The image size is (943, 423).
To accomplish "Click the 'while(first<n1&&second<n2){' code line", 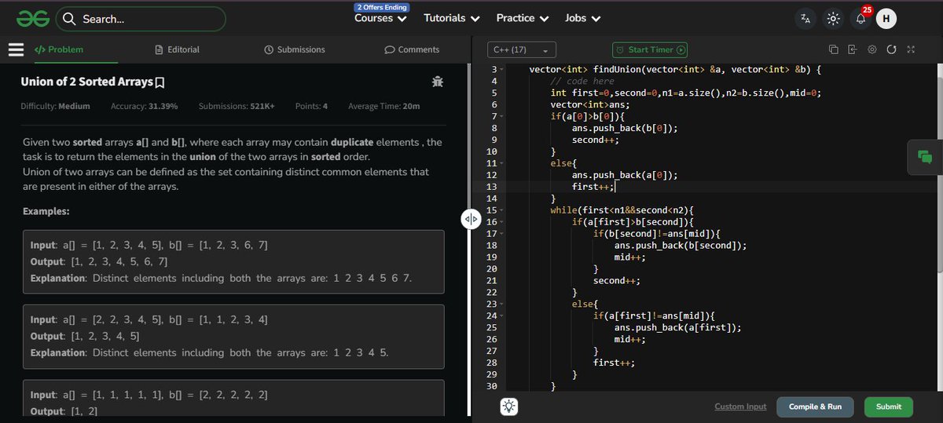I will point(623,210).
